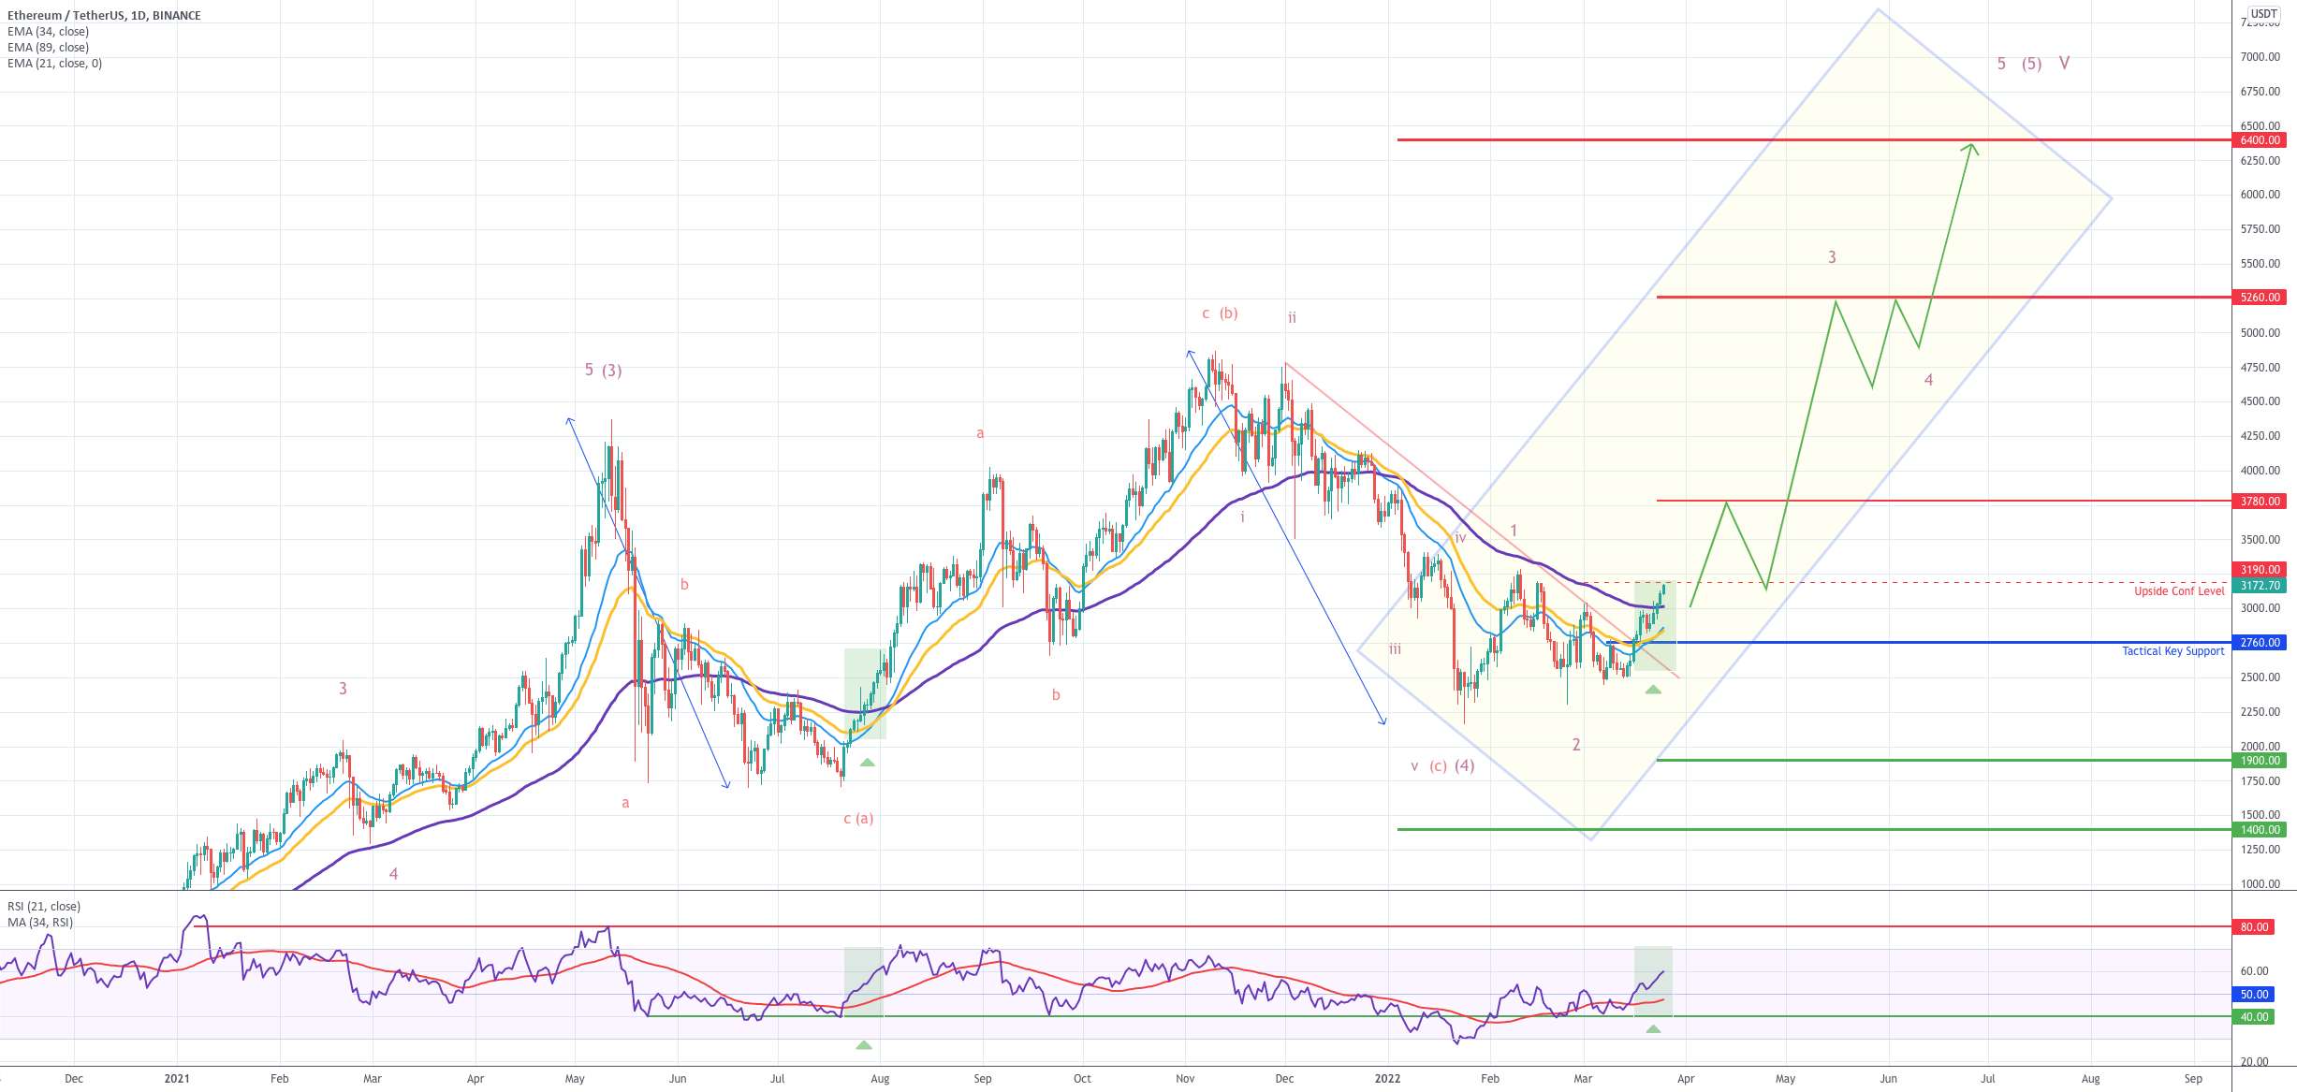Click the 2000.00 price axis tick
This screenshot has width=2297, height=1092.
coord(2260,747)
